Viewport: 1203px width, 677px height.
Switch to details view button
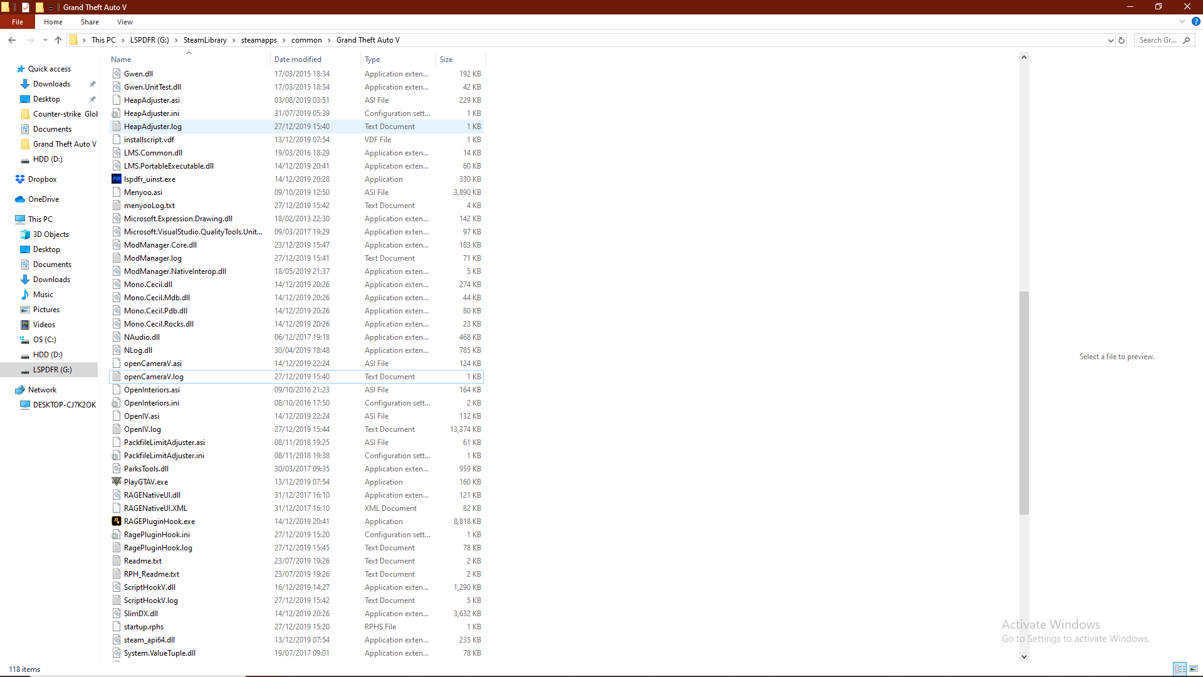point(1180,669)
